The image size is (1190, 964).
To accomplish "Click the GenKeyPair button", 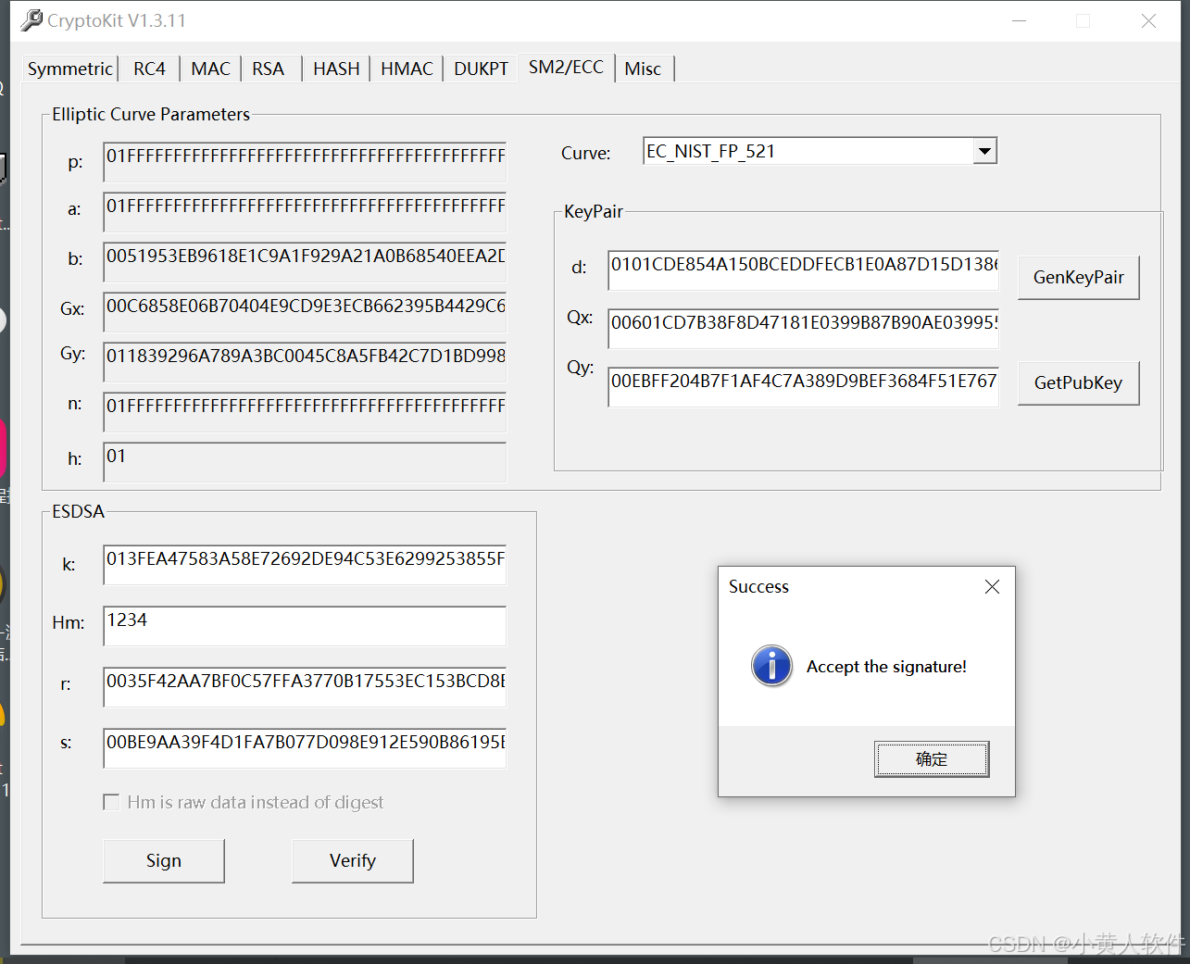I will pos(1078,277).
